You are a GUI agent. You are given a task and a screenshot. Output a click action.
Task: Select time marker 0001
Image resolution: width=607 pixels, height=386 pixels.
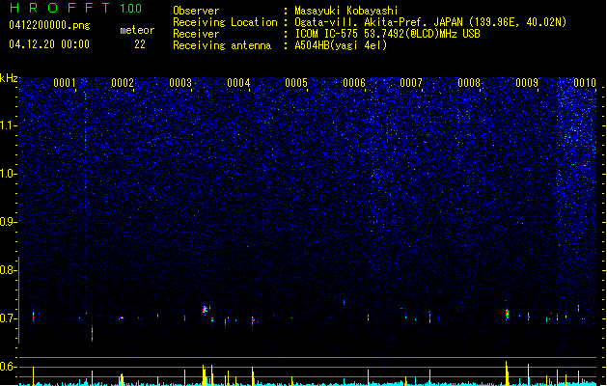(x=65, y=83)
